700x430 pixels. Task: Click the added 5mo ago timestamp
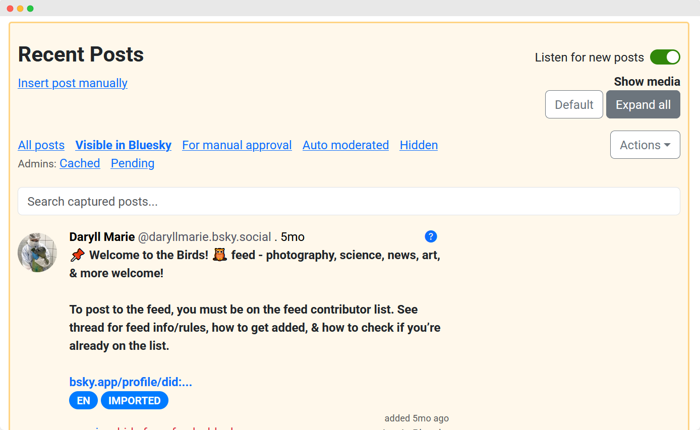pos(417,418)
